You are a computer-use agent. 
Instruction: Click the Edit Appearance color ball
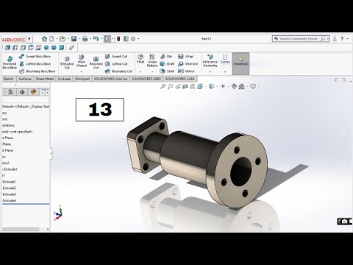tap(234, 86)
